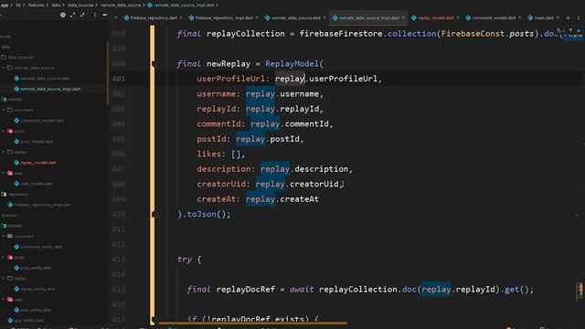This screenshot has height=329, width=585.
Task: Collapse the comment folder under models
Action: (x=4, y=110)
